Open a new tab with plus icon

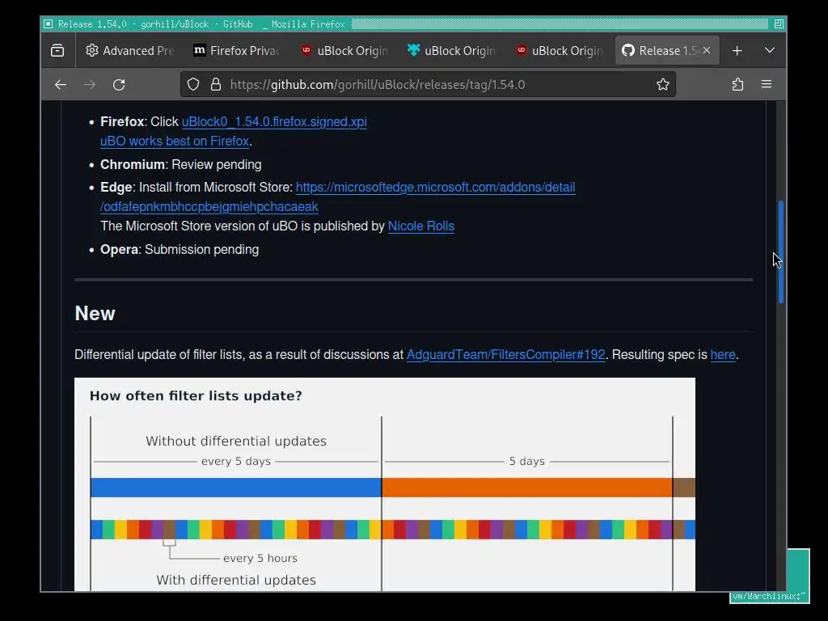coord(737,51)
